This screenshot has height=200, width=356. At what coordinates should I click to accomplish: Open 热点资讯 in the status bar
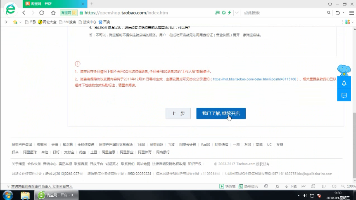tap(248, 186)
